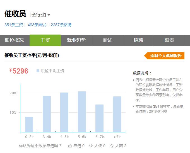Click the down-arrow 太低 icon
The height and width of the screenshot is (153, 190).
[91, 146]
